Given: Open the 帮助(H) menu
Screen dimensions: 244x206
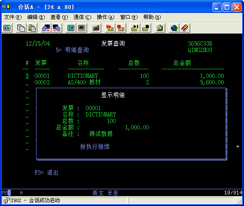Looking at the screenshot, I should point(152,17).
